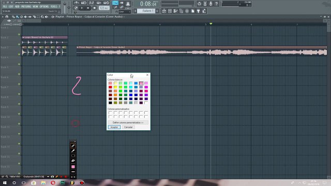Go to next pattern arrow

[157, 11]
